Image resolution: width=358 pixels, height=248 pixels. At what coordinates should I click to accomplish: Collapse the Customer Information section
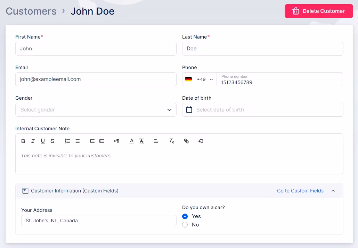coord(333,191)
